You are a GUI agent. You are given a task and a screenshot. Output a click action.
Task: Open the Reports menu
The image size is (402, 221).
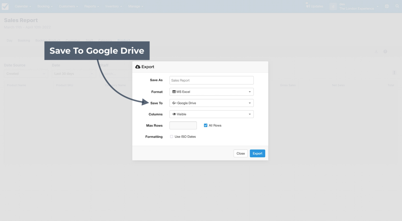91,6
